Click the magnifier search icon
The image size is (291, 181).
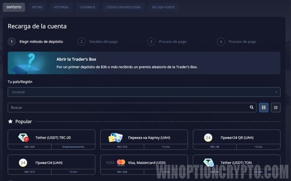[x=251, y=107]
